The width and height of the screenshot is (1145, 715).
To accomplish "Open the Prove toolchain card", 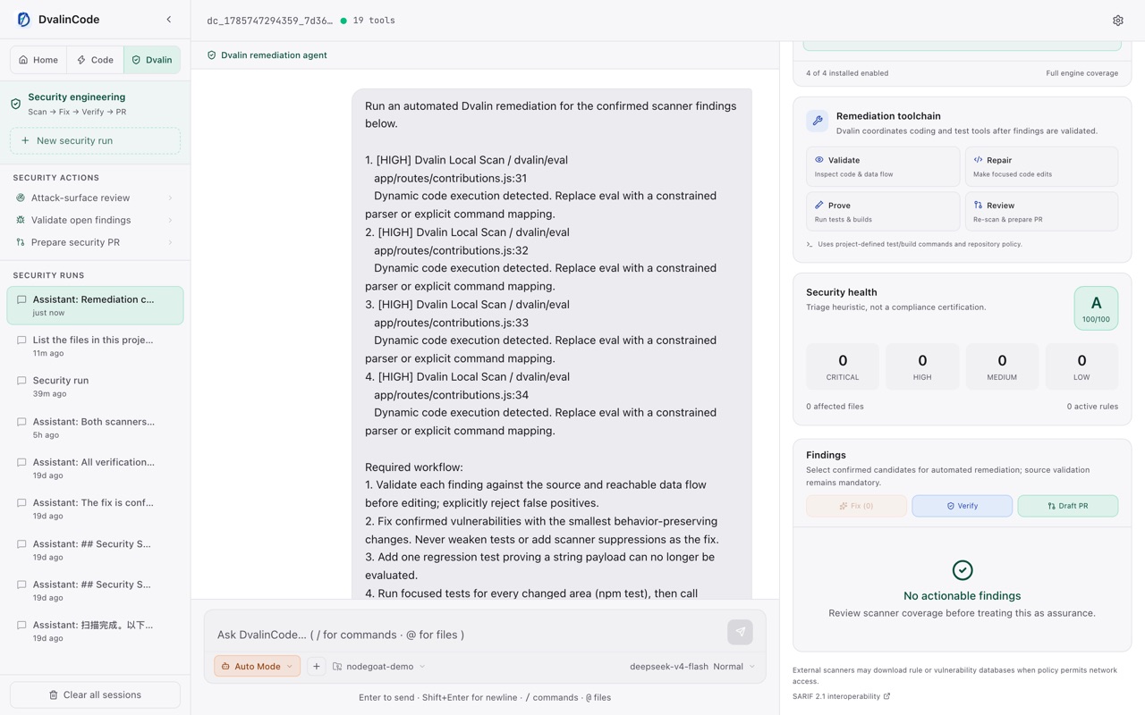I will [883, 212].
